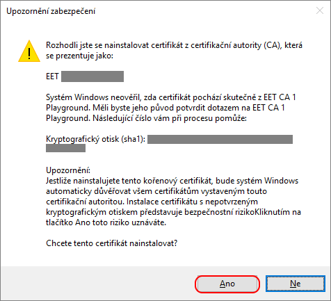Image resolution: width=331 pixels, height=301 pixels.
Task: Click the yellow warning triangle icon
Action: pos(29,51)
